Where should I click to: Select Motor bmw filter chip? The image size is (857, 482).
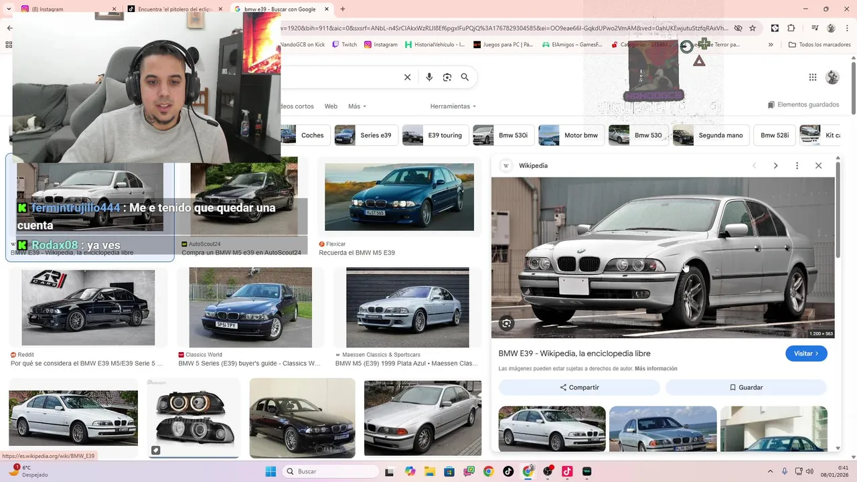pos(571,135)
